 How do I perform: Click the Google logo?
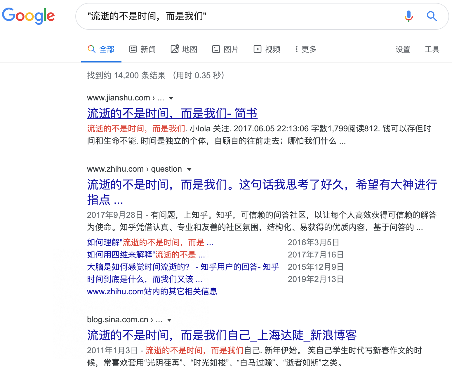[x=28, y=16]
